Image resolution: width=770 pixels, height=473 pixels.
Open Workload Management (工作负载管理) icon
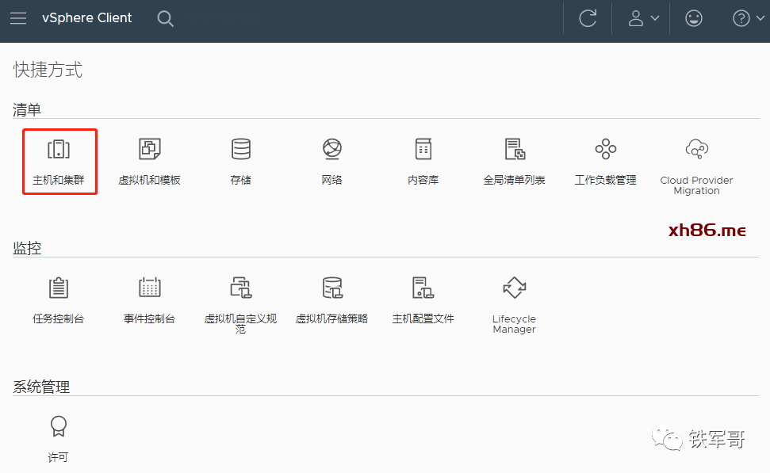pyautogui.click(x=605, y=150)
